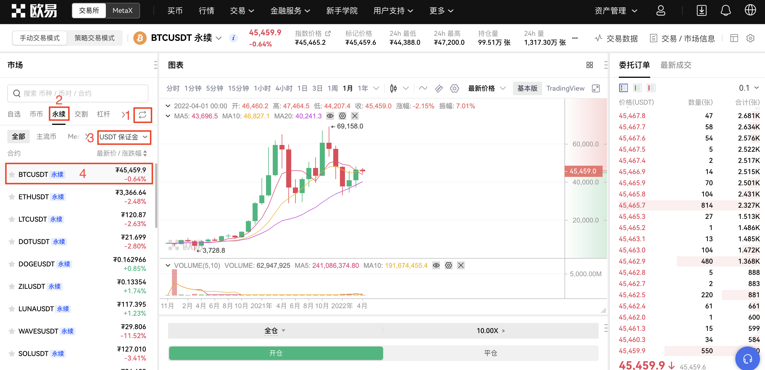Show combined buy and sell order book view
This screenshot has width=765, height=370.
tap(623, 88)
